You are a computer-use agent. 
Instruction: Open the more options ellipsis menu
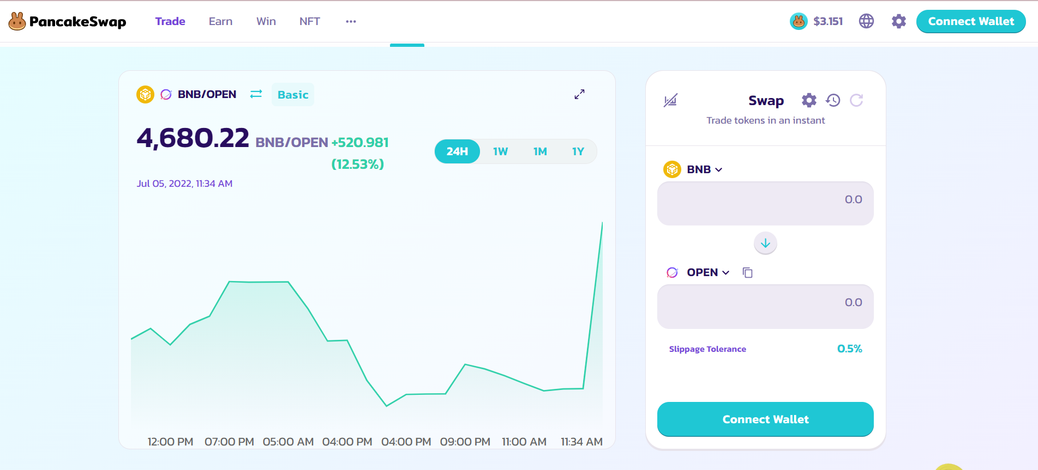(351, 21)
